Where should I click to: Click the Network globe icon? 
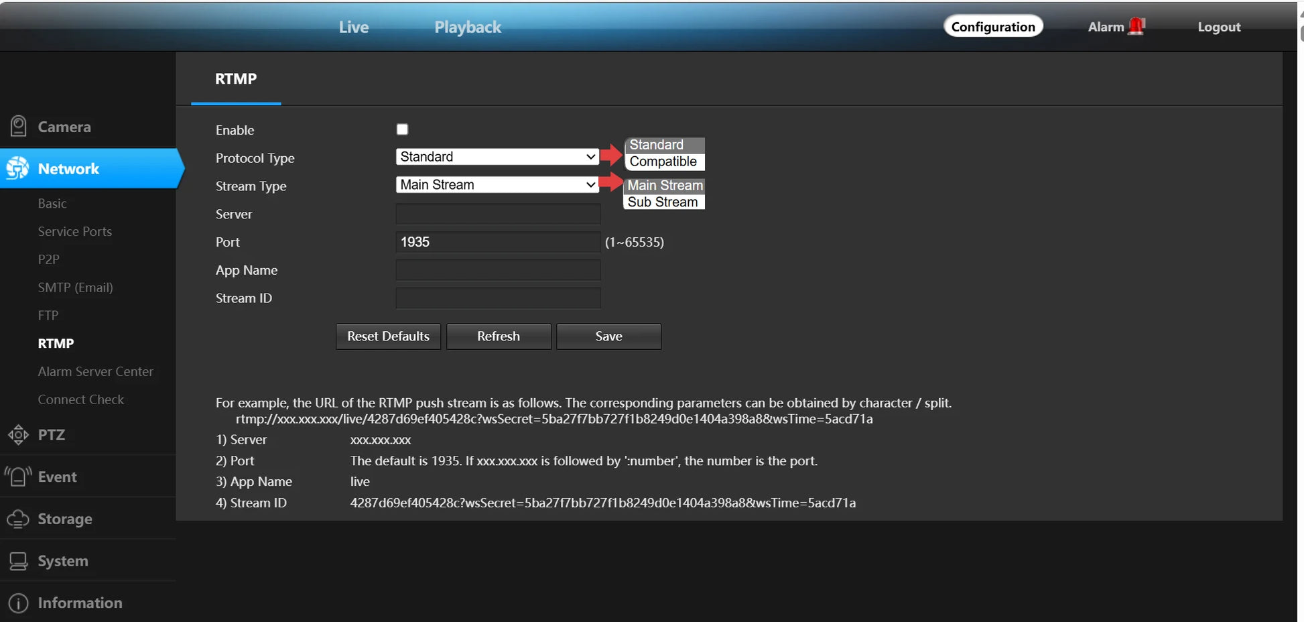click(x=18, y=168)
